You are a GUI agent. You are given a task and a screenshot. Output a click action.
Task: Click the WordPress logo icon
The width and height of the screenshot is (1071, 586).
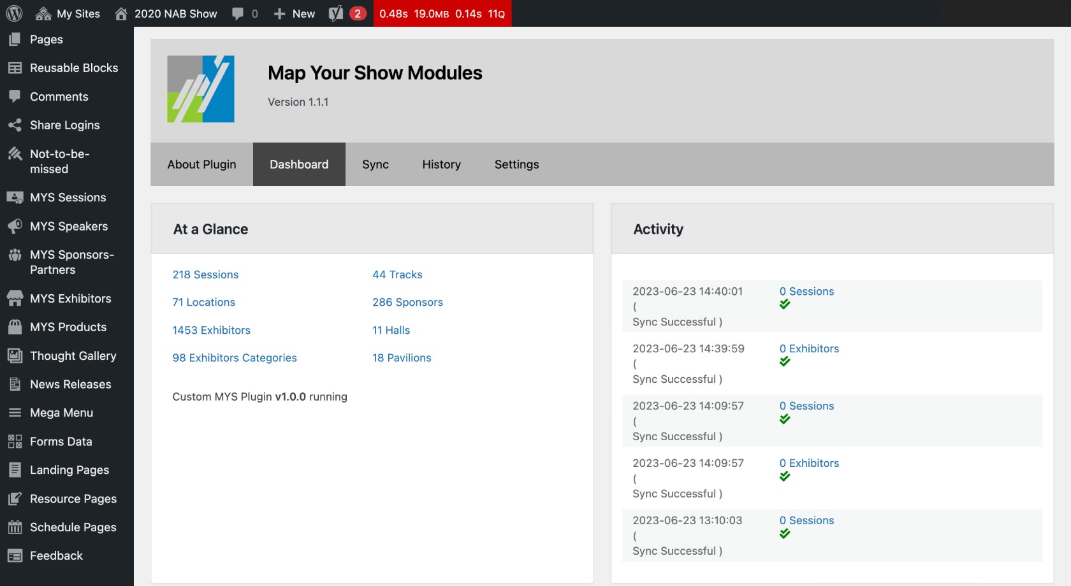pyautogui.click(x=14, y=13)
